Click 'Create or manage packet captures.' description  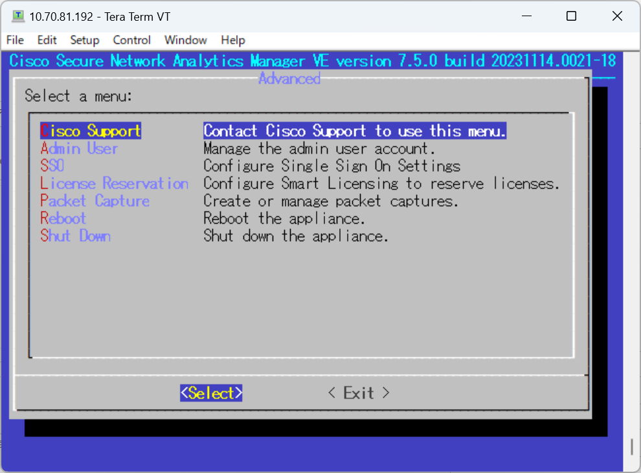pyautogui.click(x=331, y=201)
